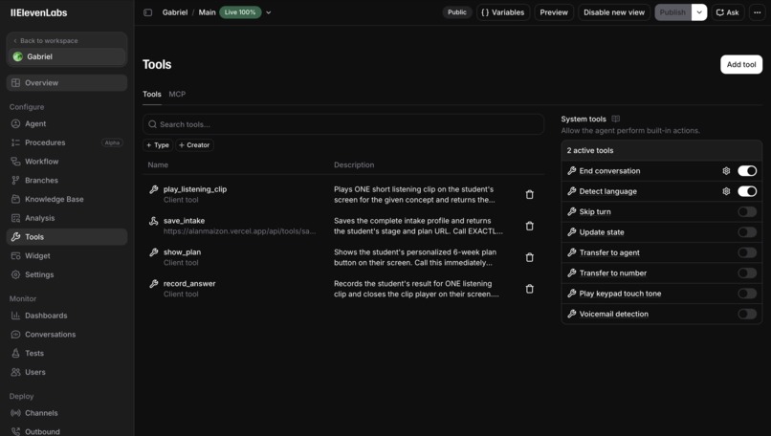Open the branch dropdown next to Live 100%
Viewport: 771px width, 436px height.
pos(269,12)
